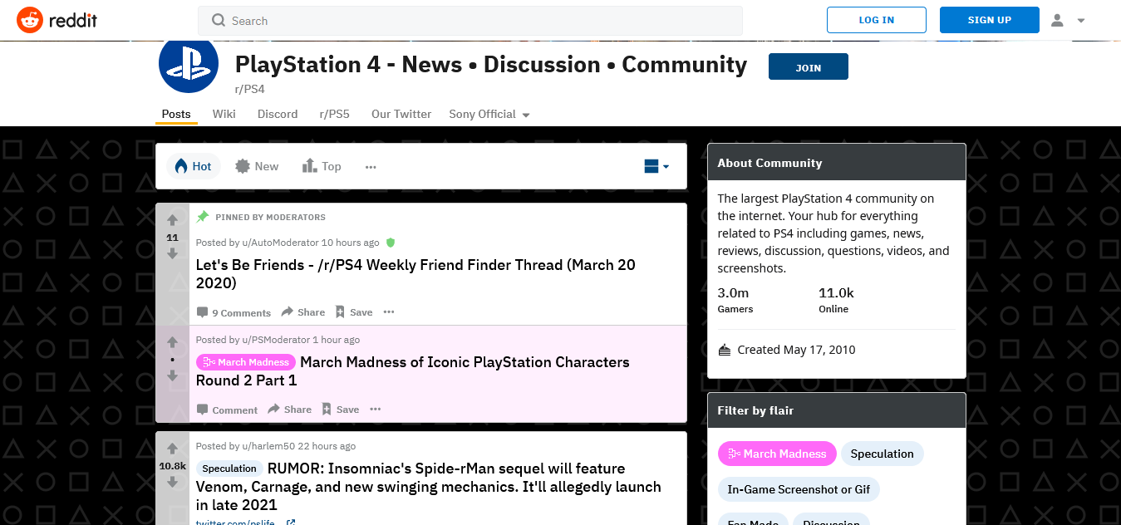Downvote the March Madness Round 2 post
This screenshot has height=525, width=1121.
click(172, 376)
